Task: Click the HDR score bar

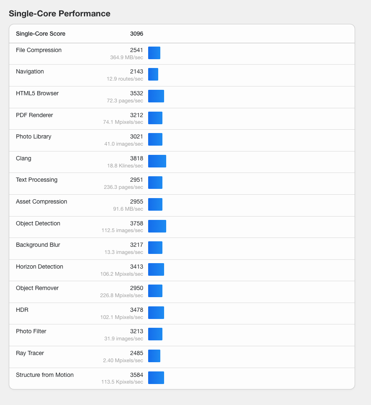Action: 156,313
